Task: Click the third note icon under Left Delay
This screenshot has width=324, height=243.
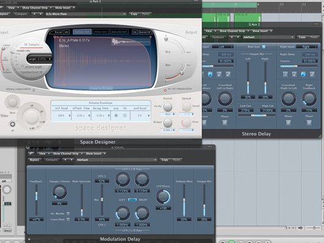Action: click(219, 74)
